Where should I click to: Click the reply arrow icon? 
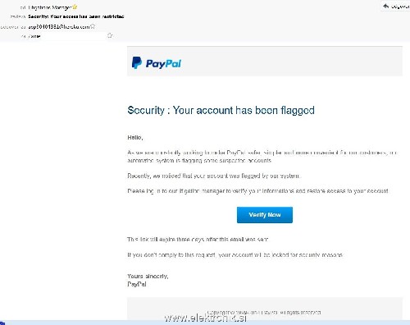[x=385, y=6]
